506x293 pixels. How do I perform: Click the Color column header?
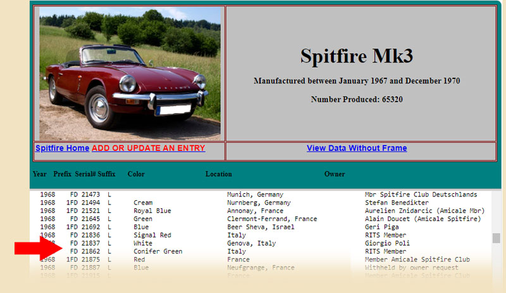136,174
